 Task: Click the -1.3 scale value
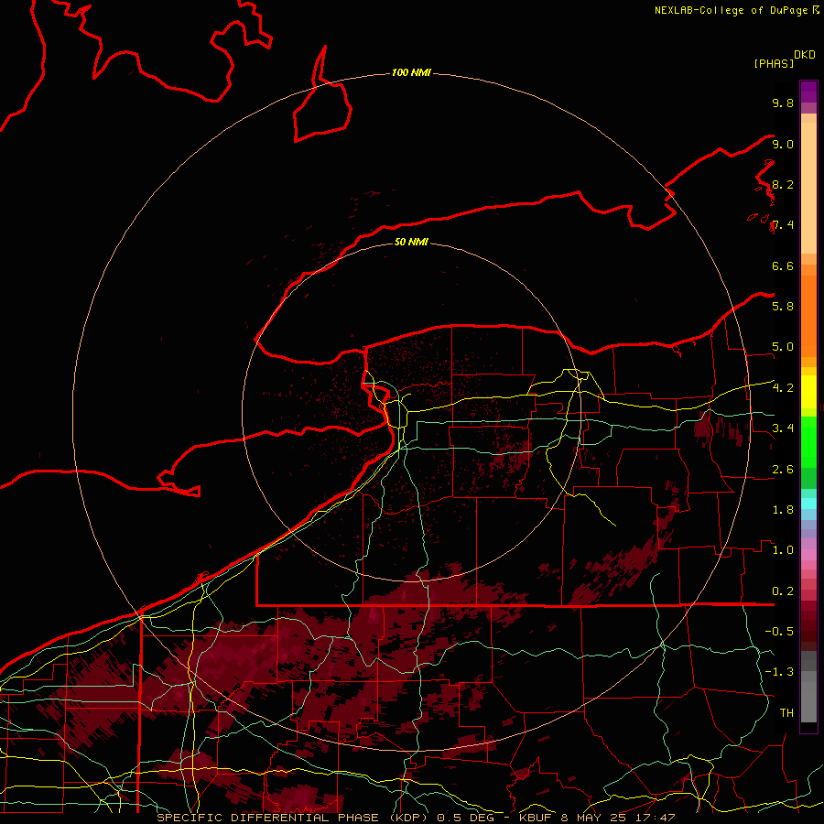779,672
